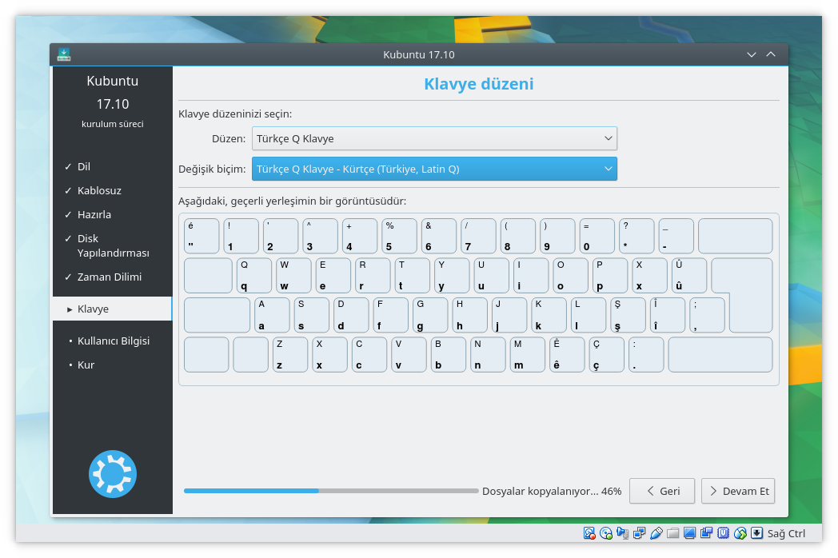The image size is (838, 558).
Task: Click the shared folders status icon
Action: [x=673, y=533]
